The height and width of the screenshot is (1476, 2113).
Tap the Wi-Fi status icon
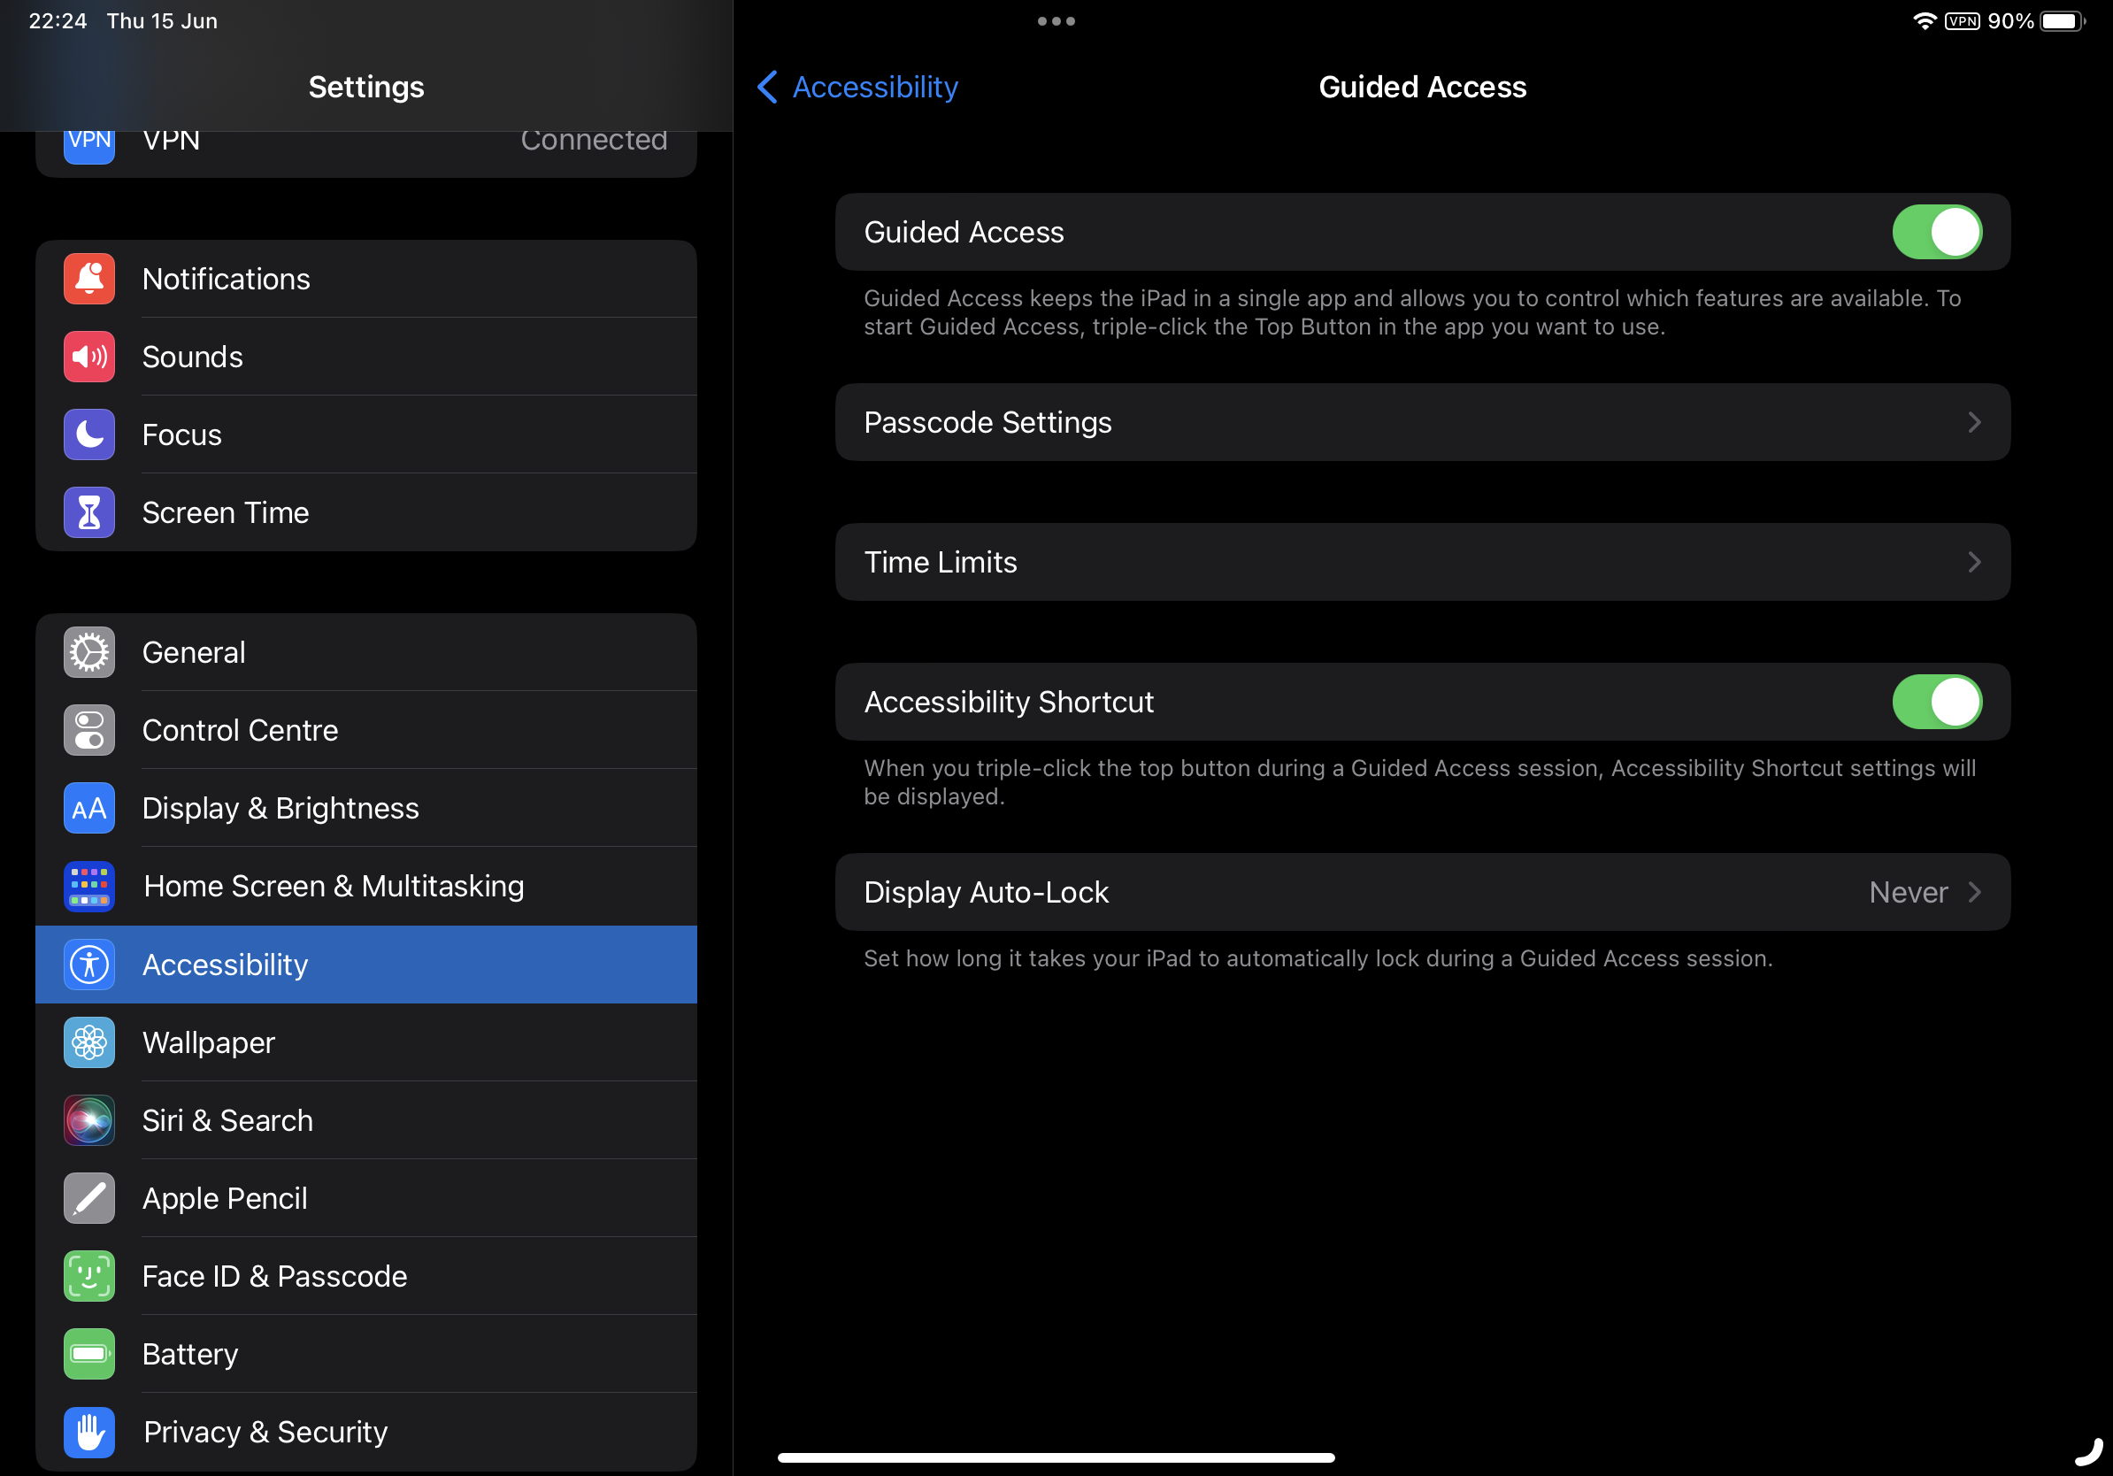click(1925, 21)
